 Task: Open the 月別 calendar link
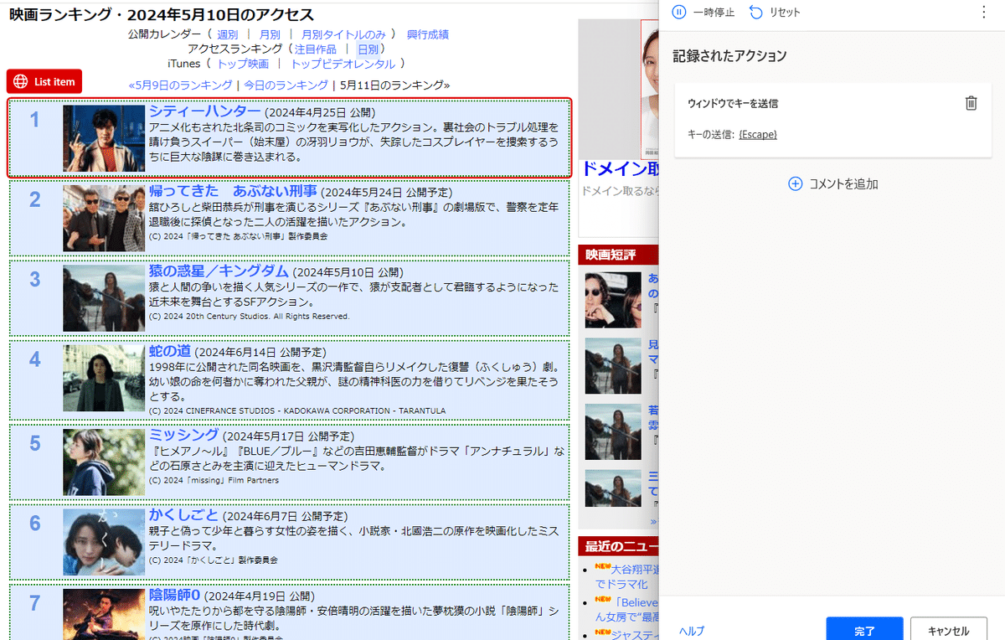(x=270, y=34)
